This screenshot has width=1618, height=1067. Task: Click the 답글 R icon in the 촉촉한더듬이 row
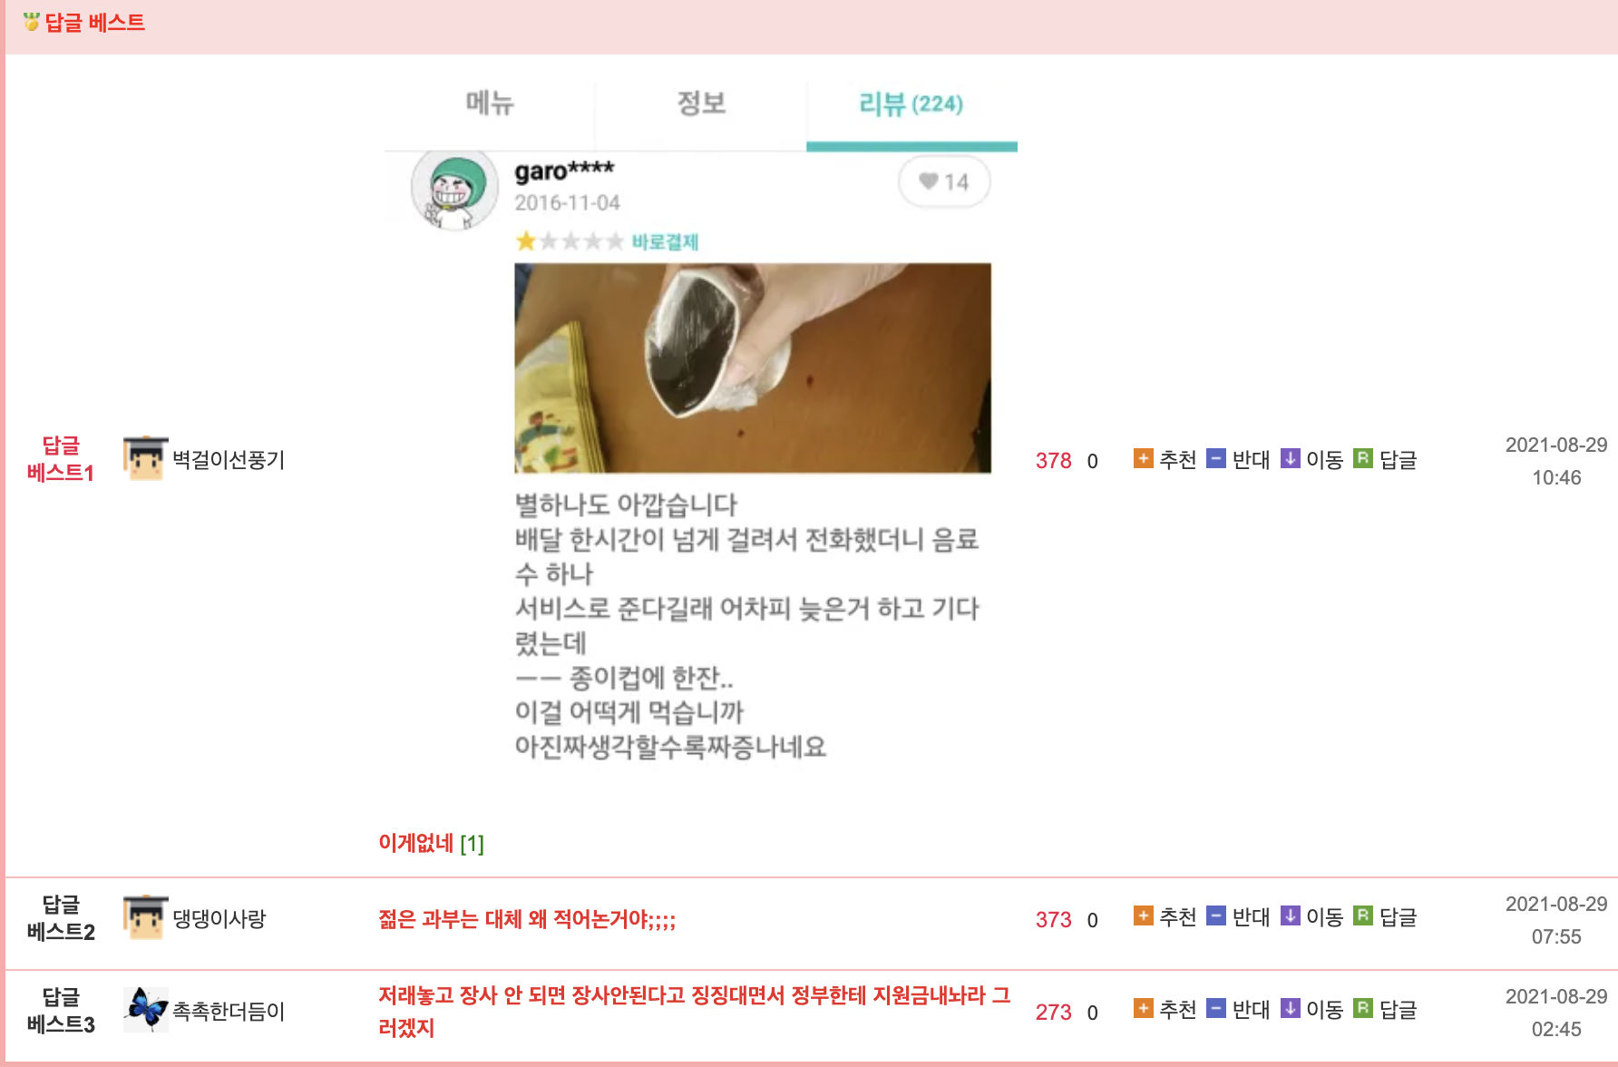pos(1362,1009)
